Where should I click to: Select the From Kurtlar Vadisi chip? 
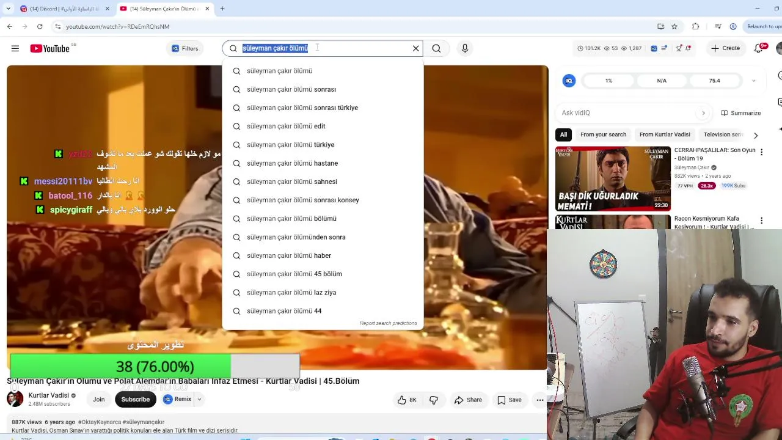point(665,134)
